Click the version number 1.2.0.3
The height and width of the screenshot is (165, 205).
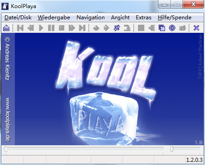[194, 160]
